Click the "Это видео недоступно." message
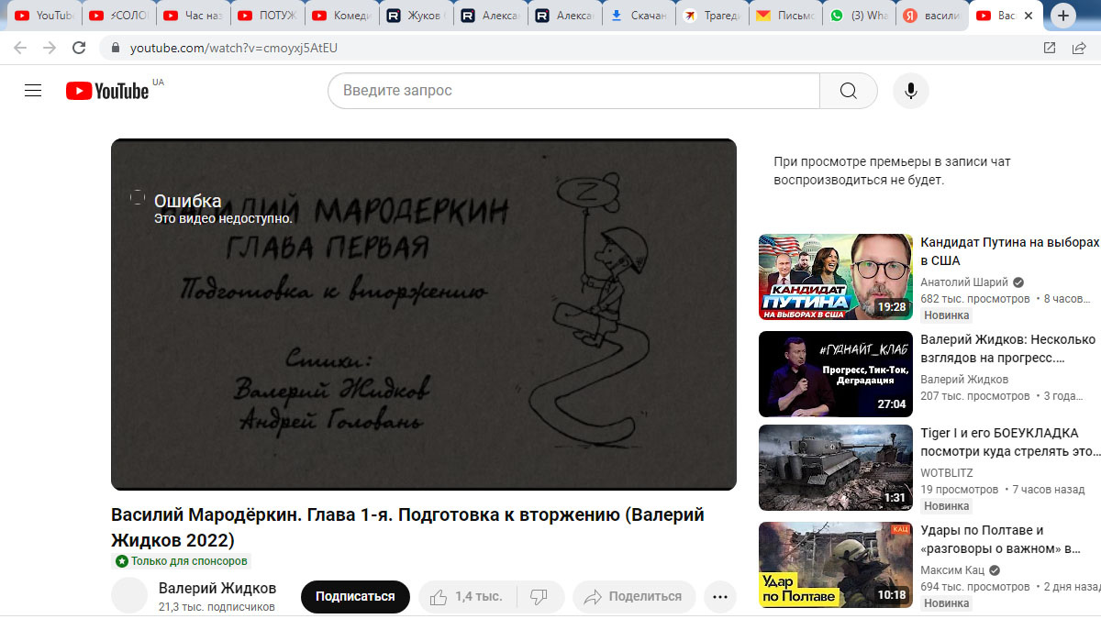1101x619 pixels. point(223,218)
